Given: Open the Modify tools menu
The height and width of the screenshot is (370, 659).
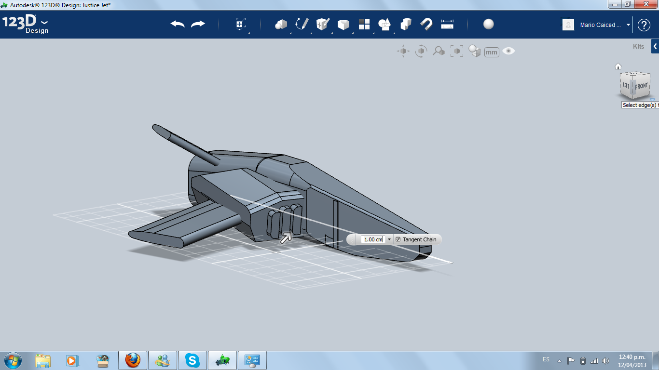Looking at the screenshot, I should click(343, 24).
